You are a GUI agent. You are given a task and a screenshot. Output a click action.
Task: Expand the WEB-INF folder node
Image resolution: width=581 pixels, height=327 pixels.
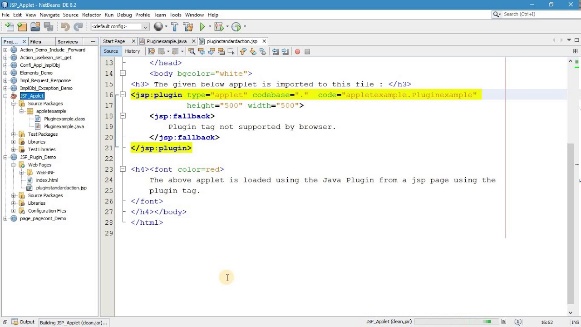[21, 173]
